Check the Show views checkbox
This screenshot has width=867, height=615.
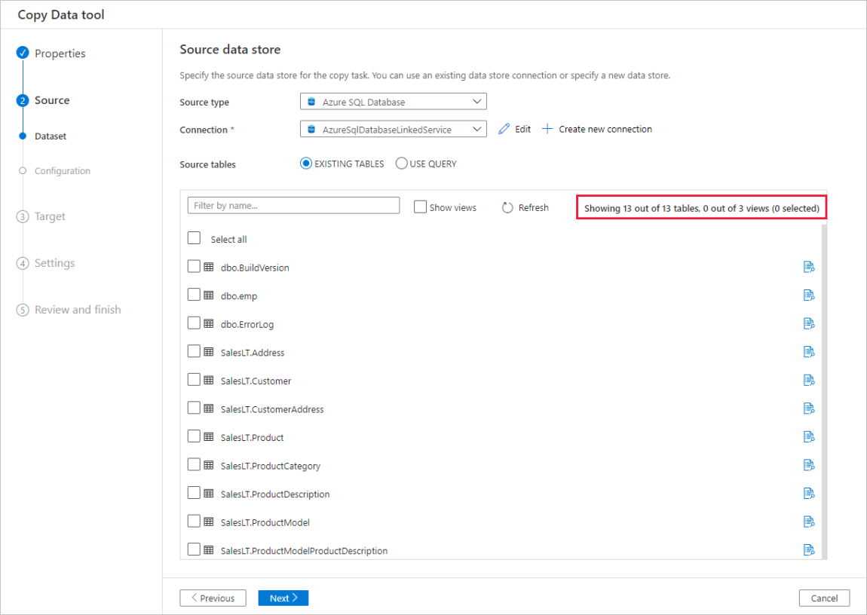pos(420,207)
